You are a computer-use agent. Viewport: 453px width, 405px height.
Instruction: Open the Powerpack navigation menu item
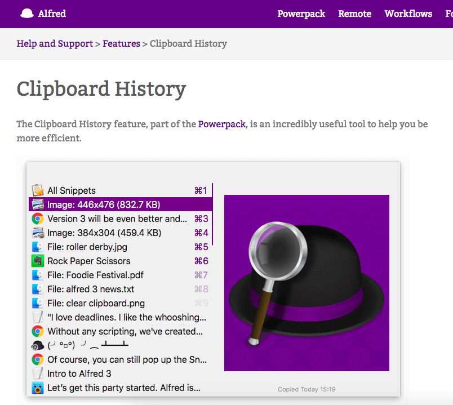[301, 14]
